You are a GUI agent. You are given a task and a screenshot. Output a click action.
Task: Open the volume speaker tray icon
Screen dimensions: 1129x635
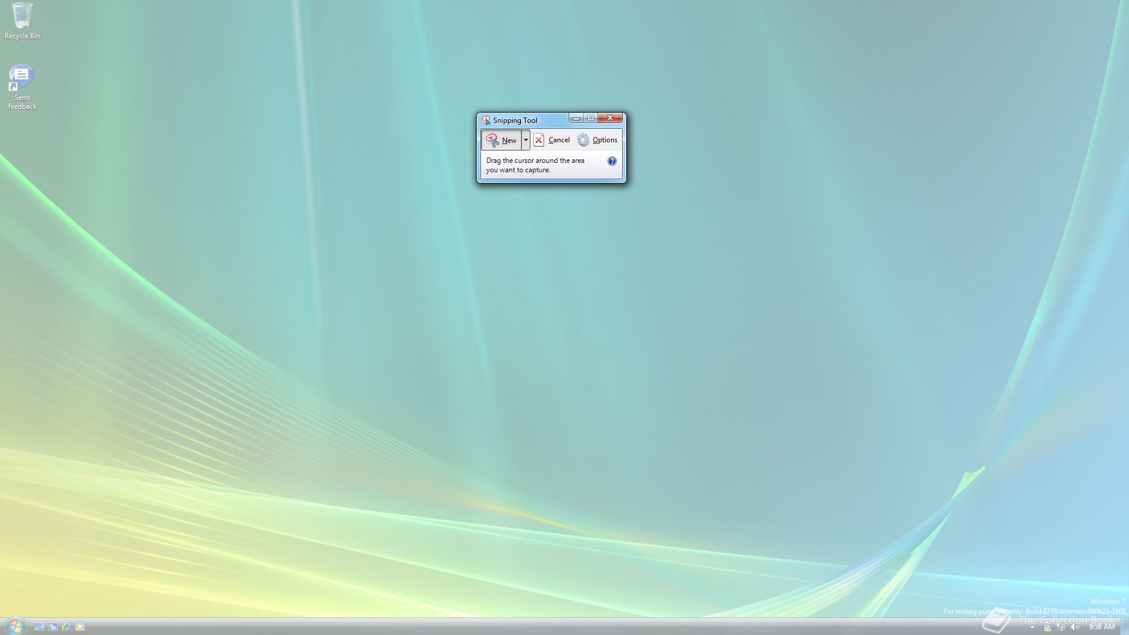click(1075, 627)
